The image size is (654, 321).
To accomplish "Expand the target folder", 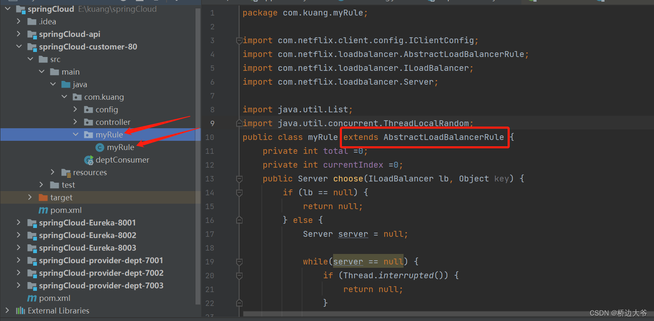I will [30, 197].
